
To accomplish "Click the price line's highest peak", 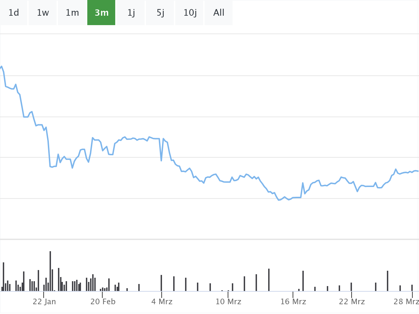I will 2,66.
